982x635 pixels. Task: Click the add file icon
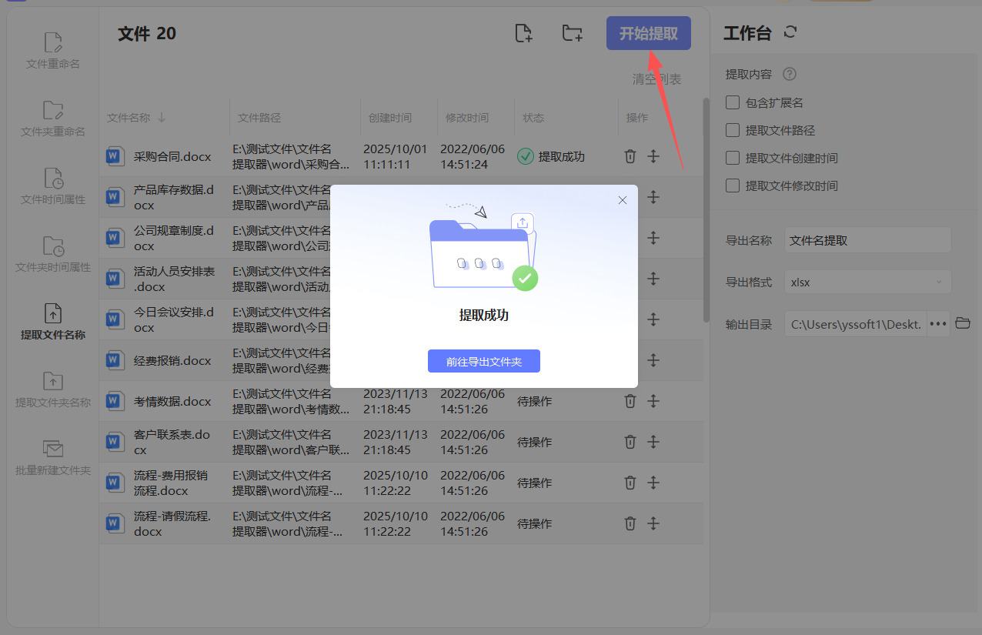[x=523, y=33]
